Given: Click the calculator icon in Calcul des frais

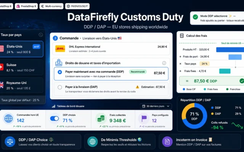Looking at the screenshot, I should 181,36.
